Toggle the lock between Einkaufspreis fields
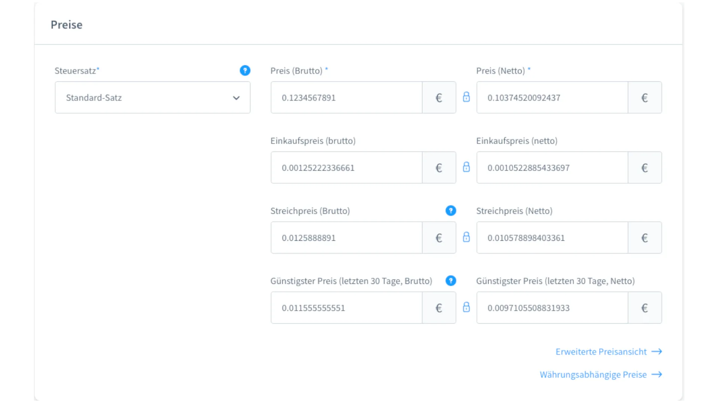The width and height of the screenshot is (721, 405). (x=466, y=167)
